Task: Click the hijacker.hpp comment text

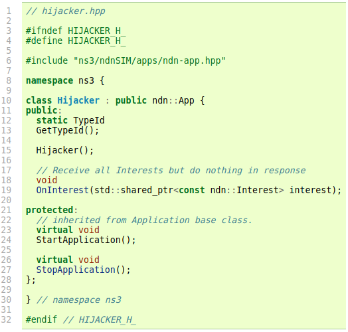Action: pyautogui.click(x=66, y=11)
